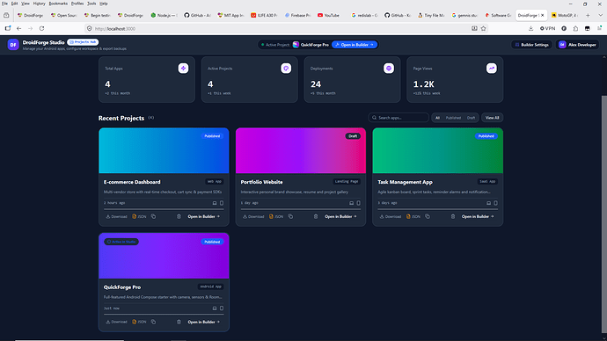Click the Page Views trend icon
The image size is (607, 341).
tap(491, 69)
